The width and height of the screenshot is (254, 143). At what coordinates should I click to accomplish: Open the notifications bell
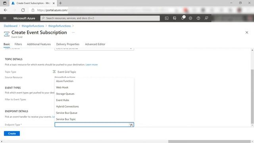[183, 18]
